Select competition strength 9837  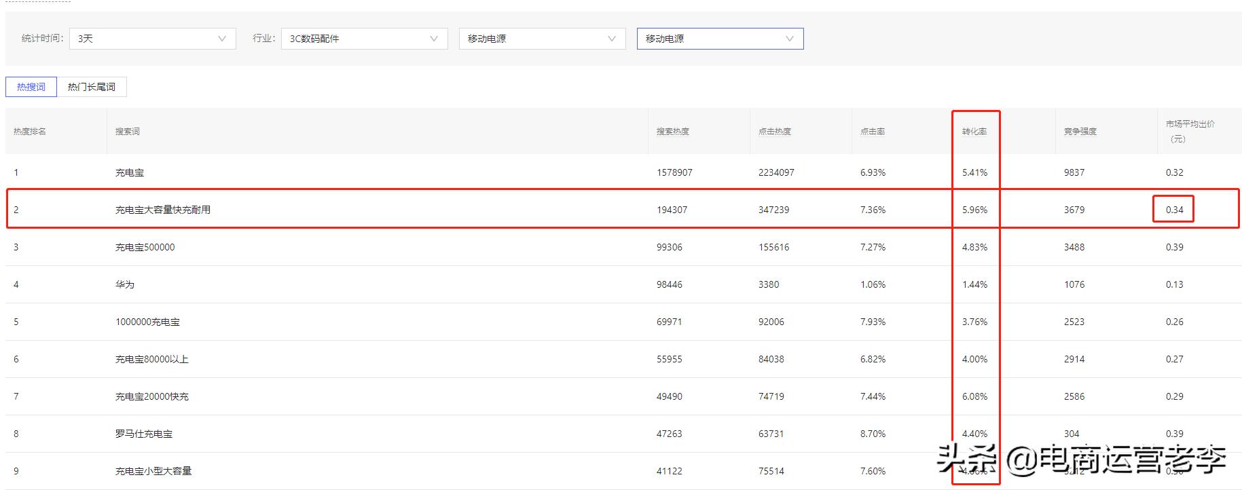1074,172
